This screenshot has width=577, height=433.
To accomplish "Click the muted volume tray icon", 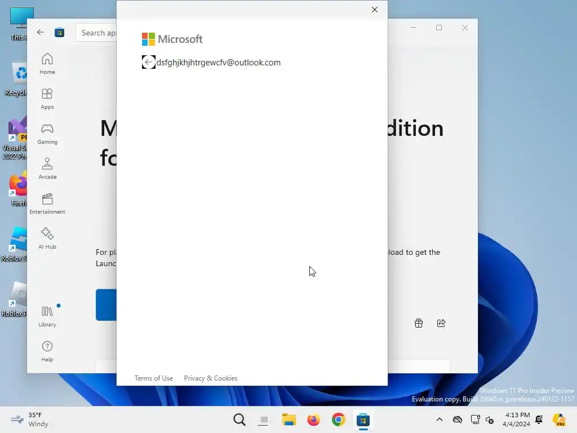I will (x=490, y=419).
